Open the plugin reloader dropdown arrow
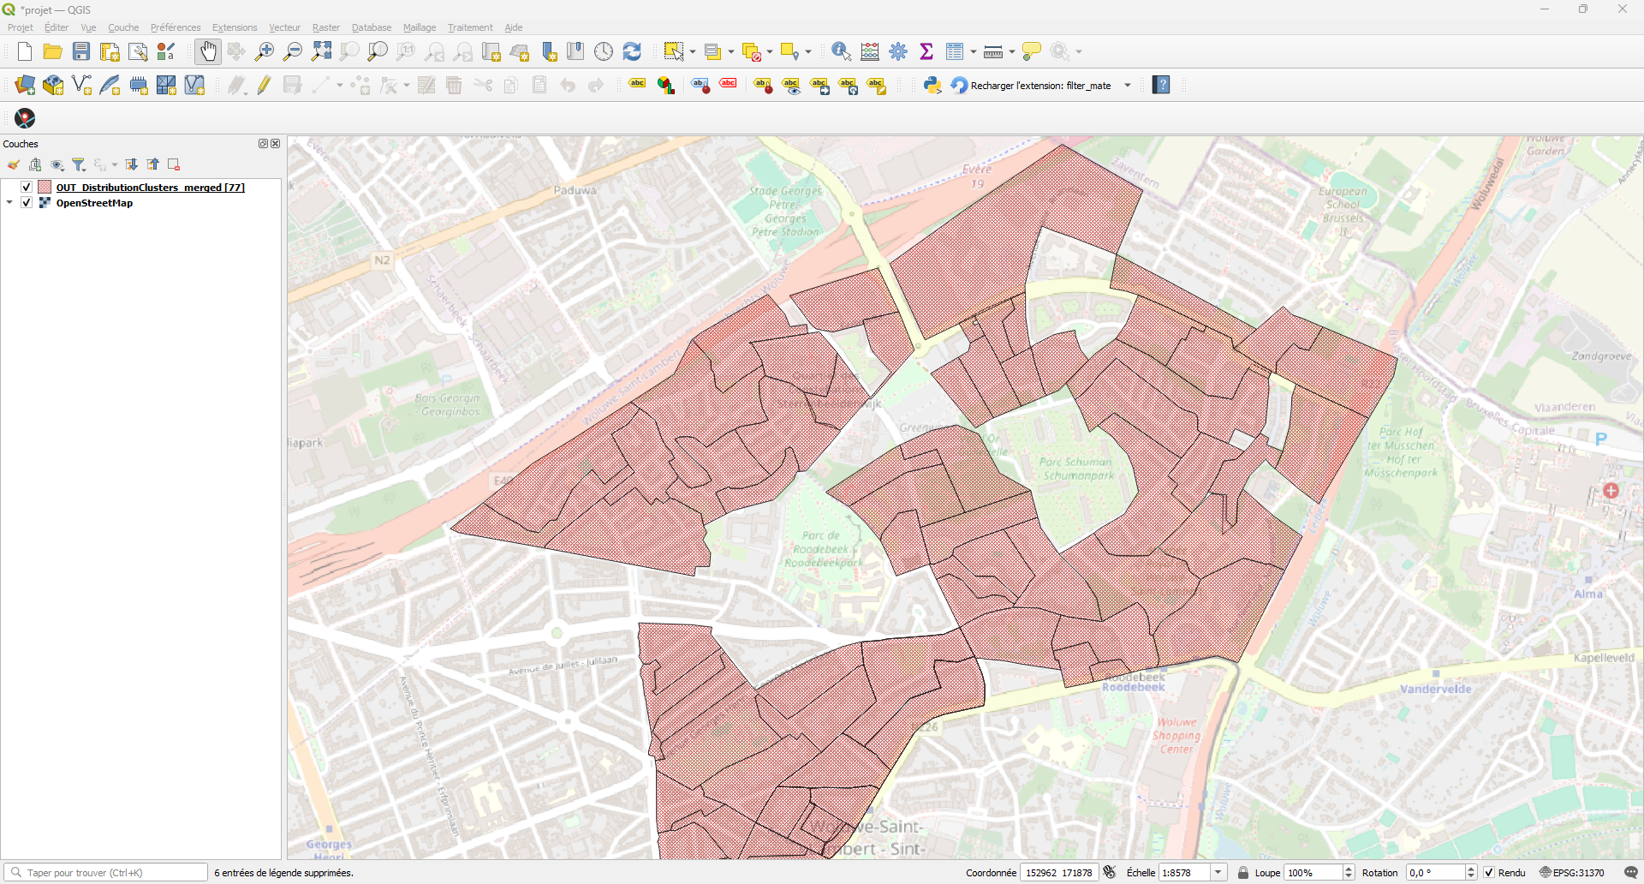This screenshot has width=1644, height=884. (x=1128, y=85)
